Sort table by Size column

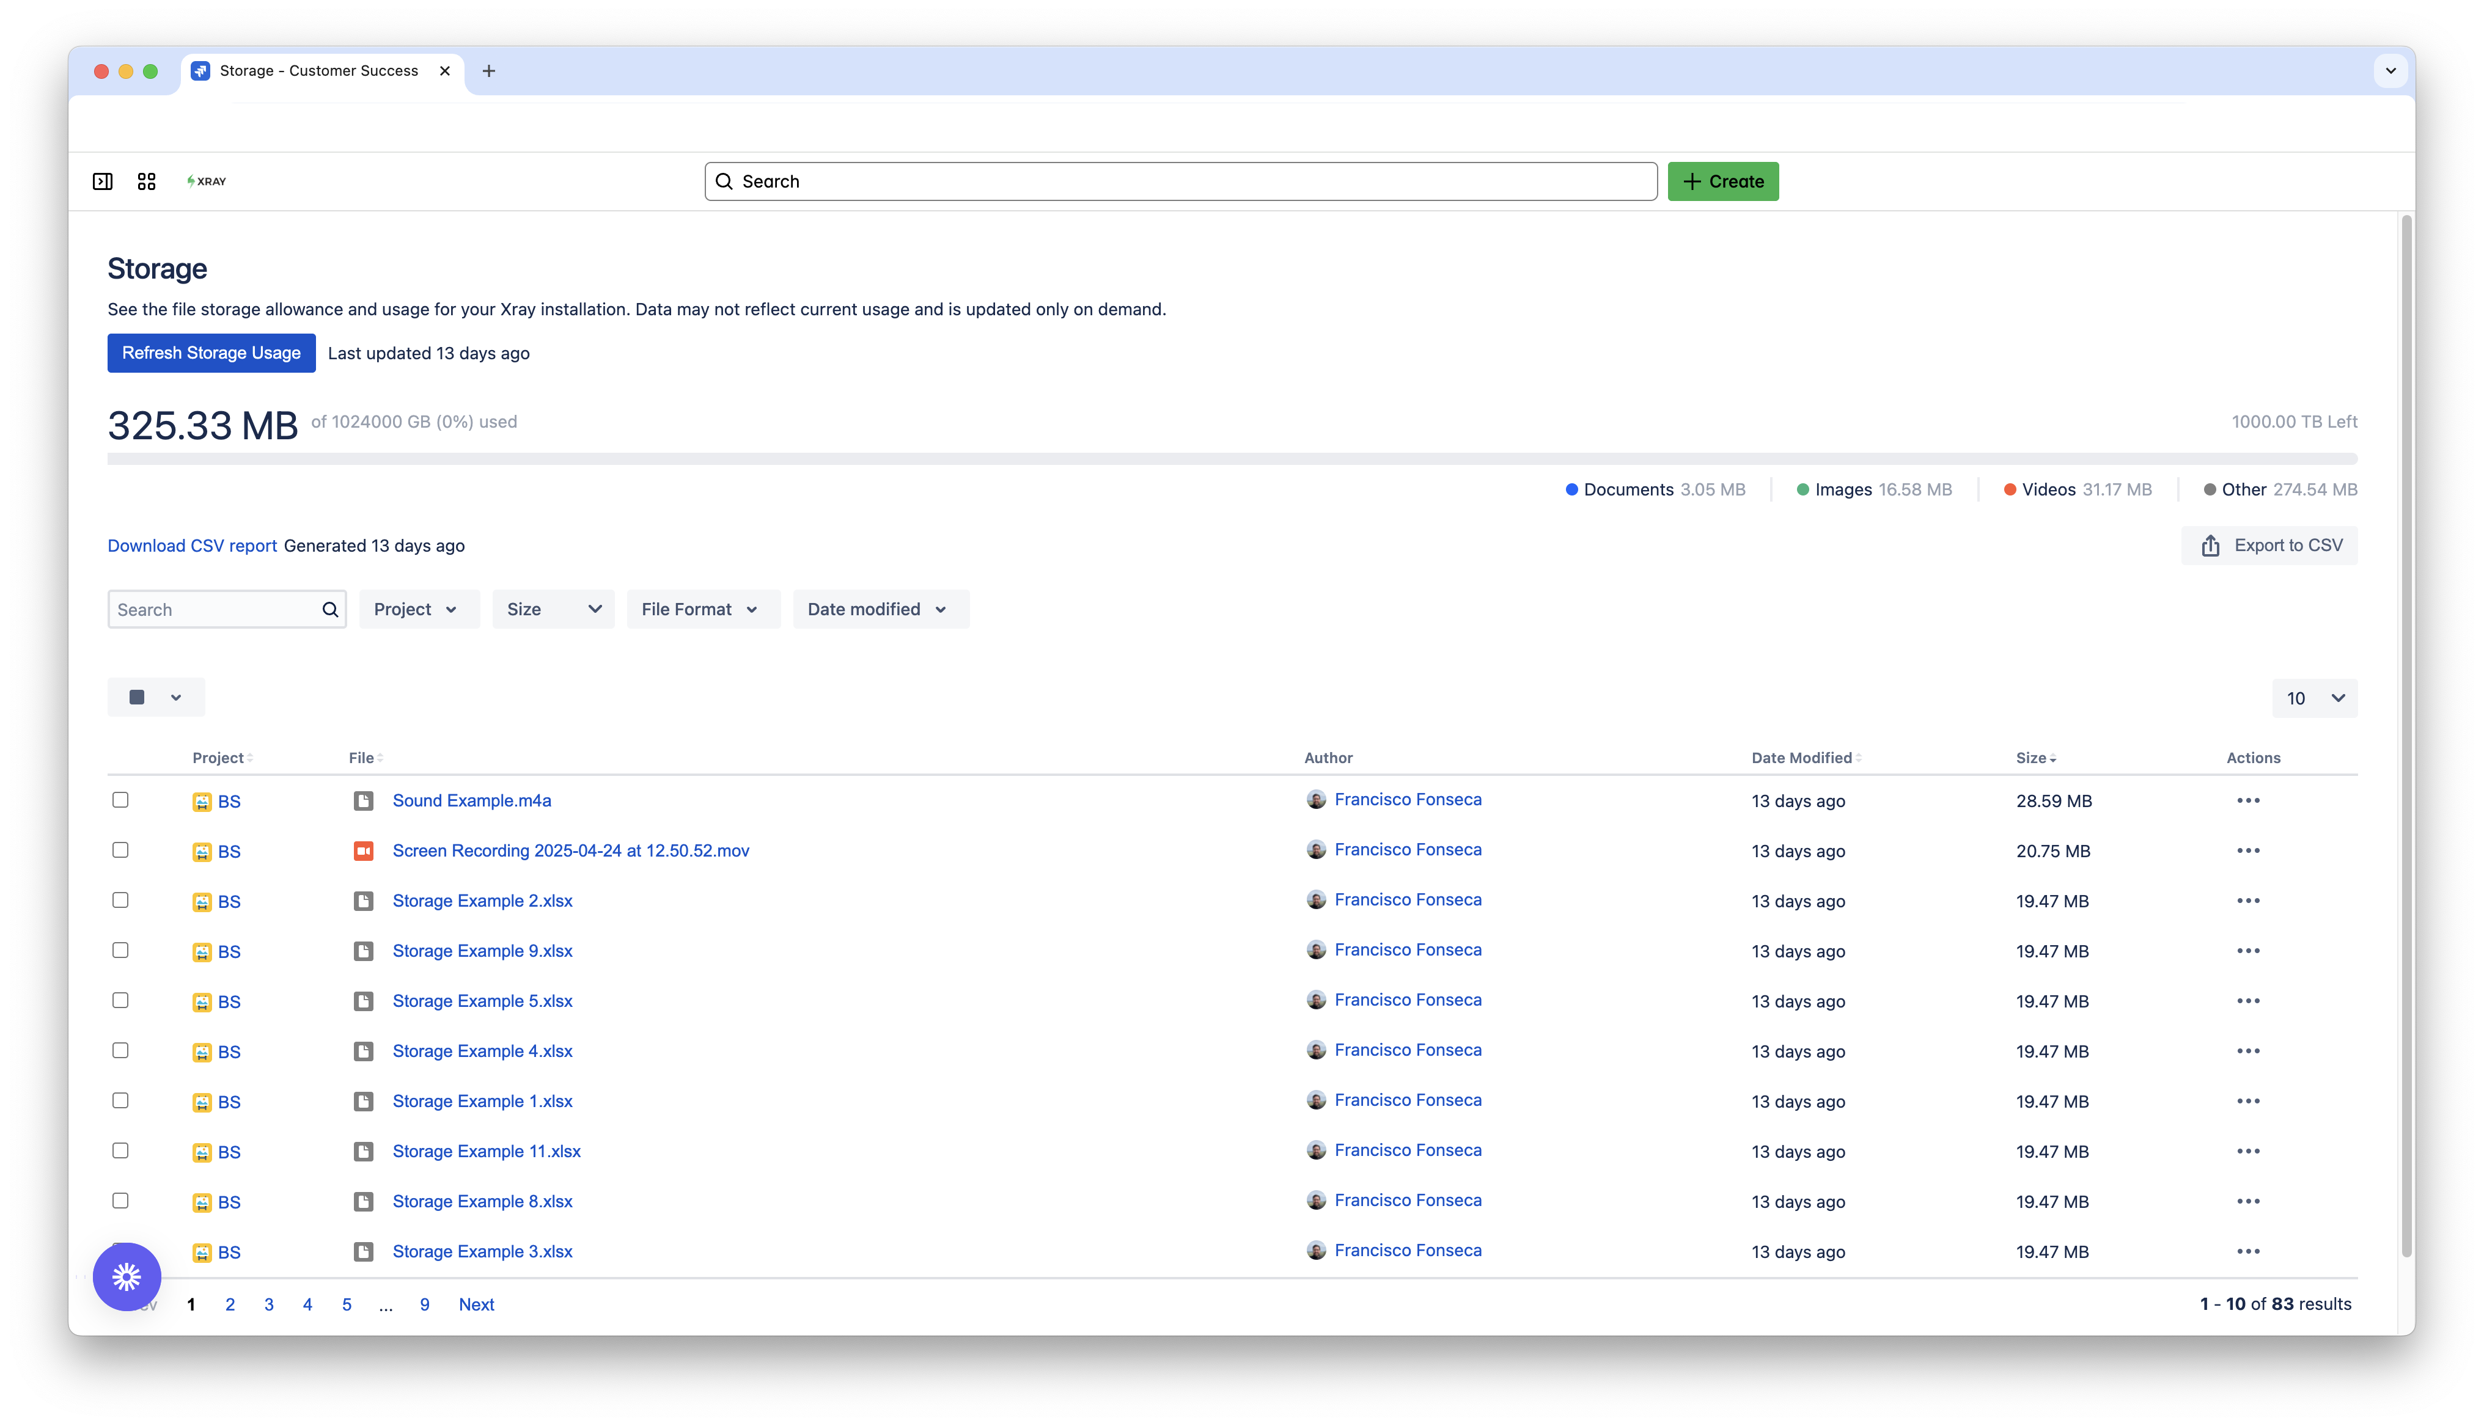[x=2035, y=758]
